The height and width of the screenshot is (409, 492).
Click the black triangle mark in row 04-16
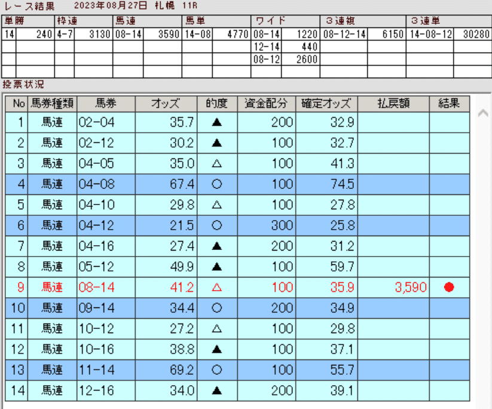pos(217,246)
